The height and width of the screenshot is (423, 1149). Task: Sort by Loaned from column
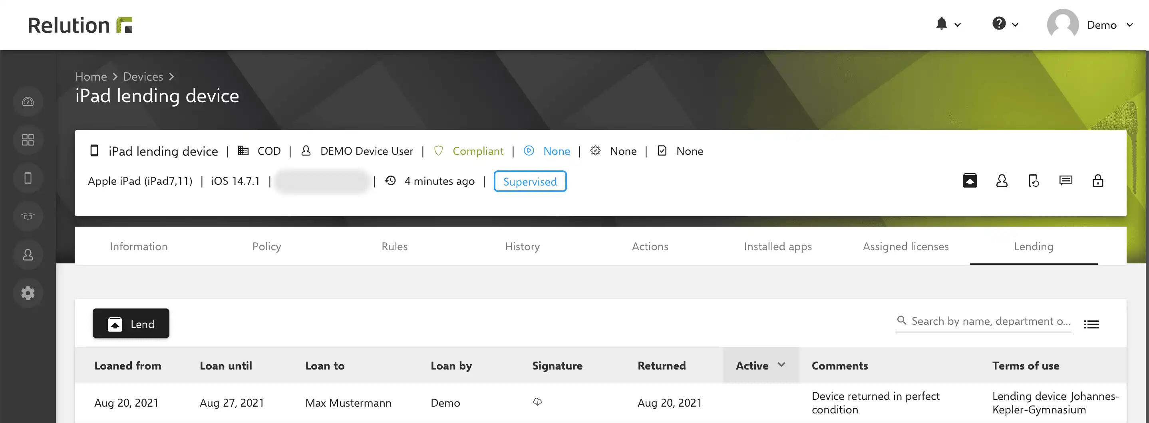127,366
